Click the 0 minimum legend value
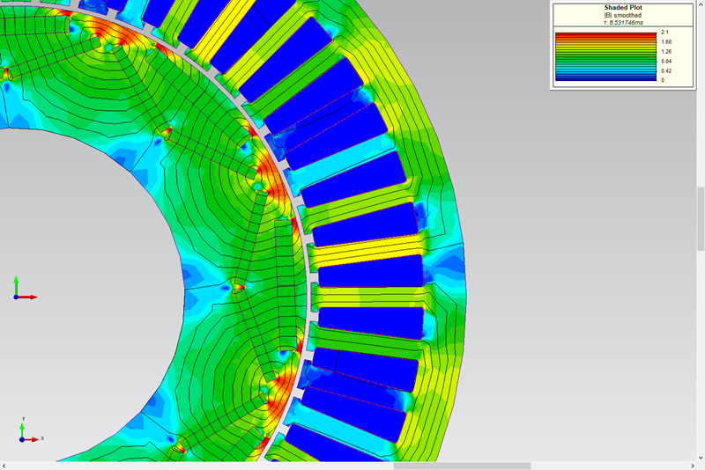705x470 pixels. coord(663,80)
